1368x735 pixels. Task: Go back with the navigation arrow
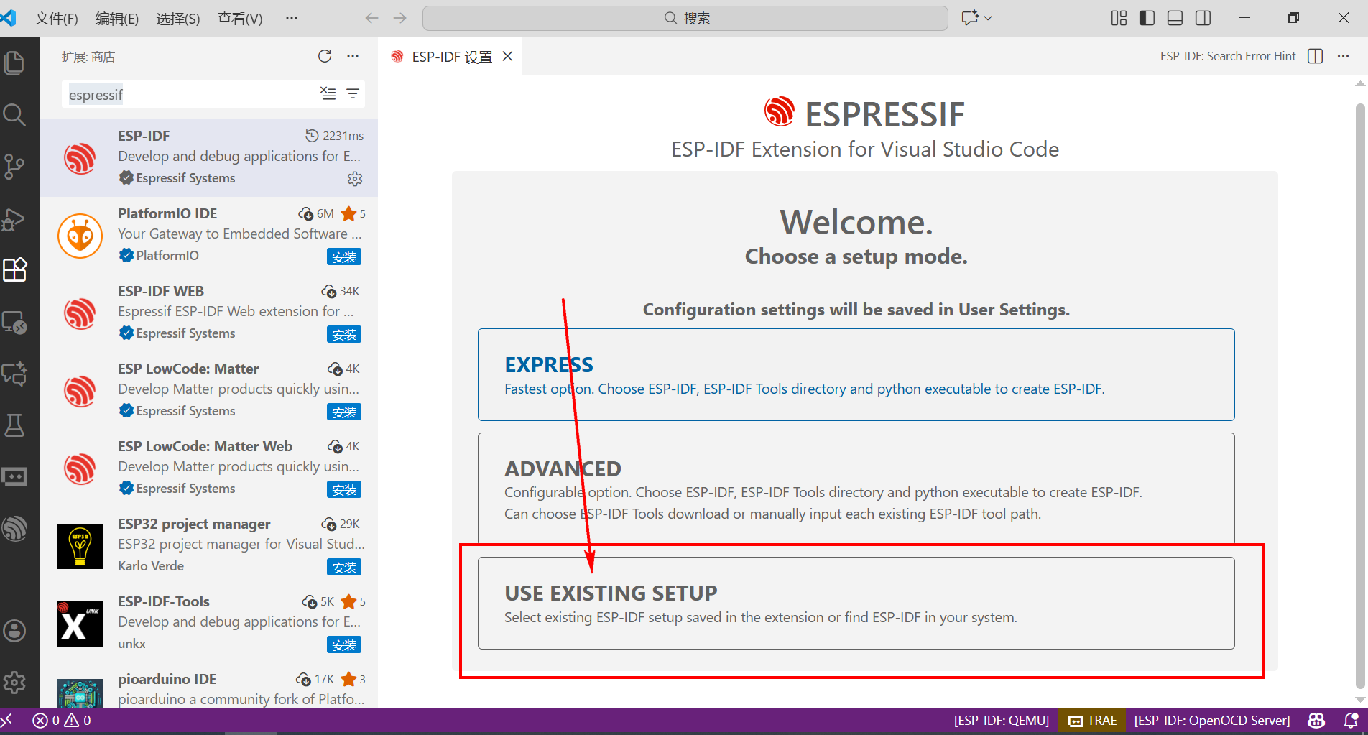point(371,18)
